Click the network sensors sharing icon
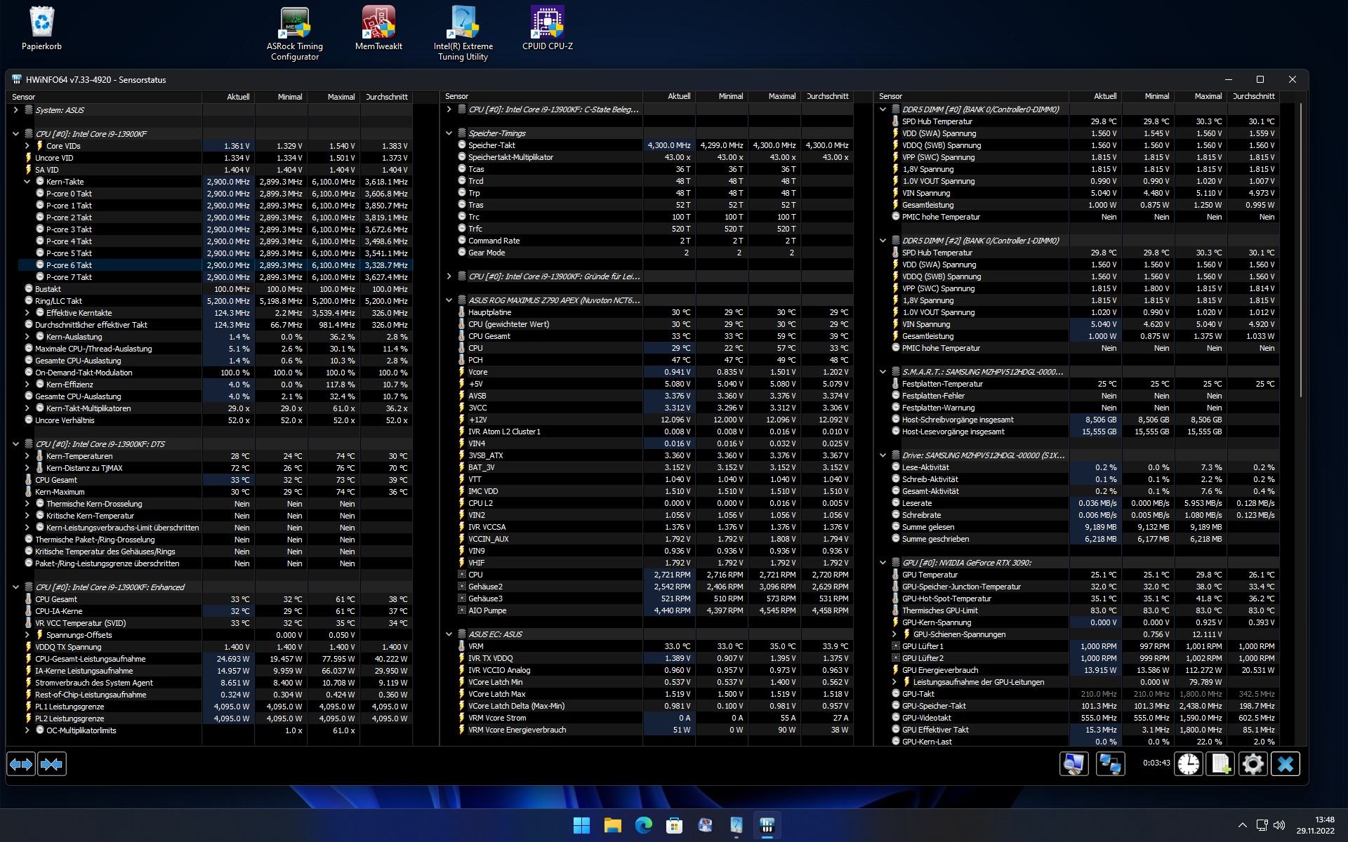The image size is (1348, 842). click(x=1110, y=763)
